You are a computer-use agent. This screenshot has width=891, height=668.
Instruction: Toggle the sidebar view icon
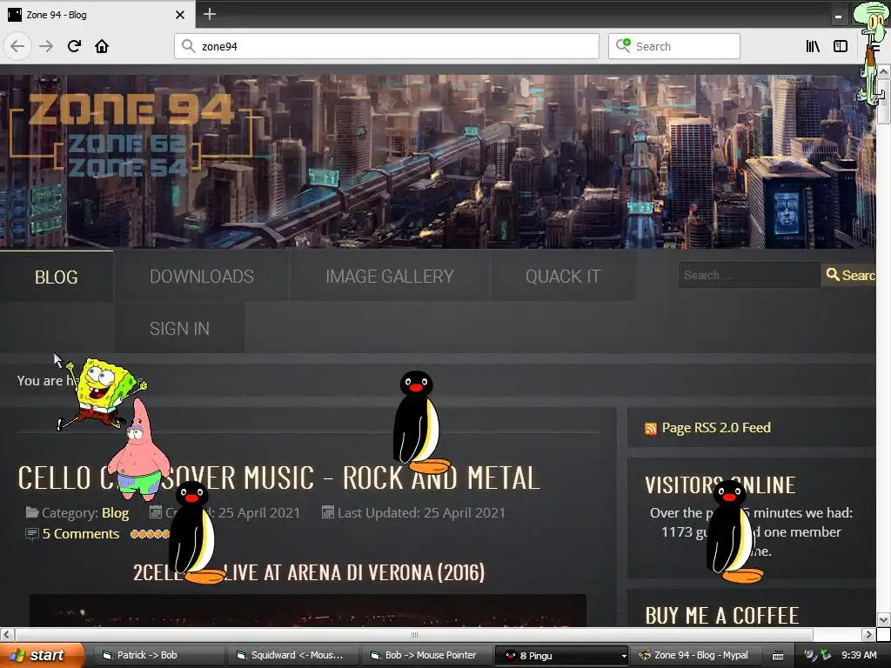pos(841,46)
